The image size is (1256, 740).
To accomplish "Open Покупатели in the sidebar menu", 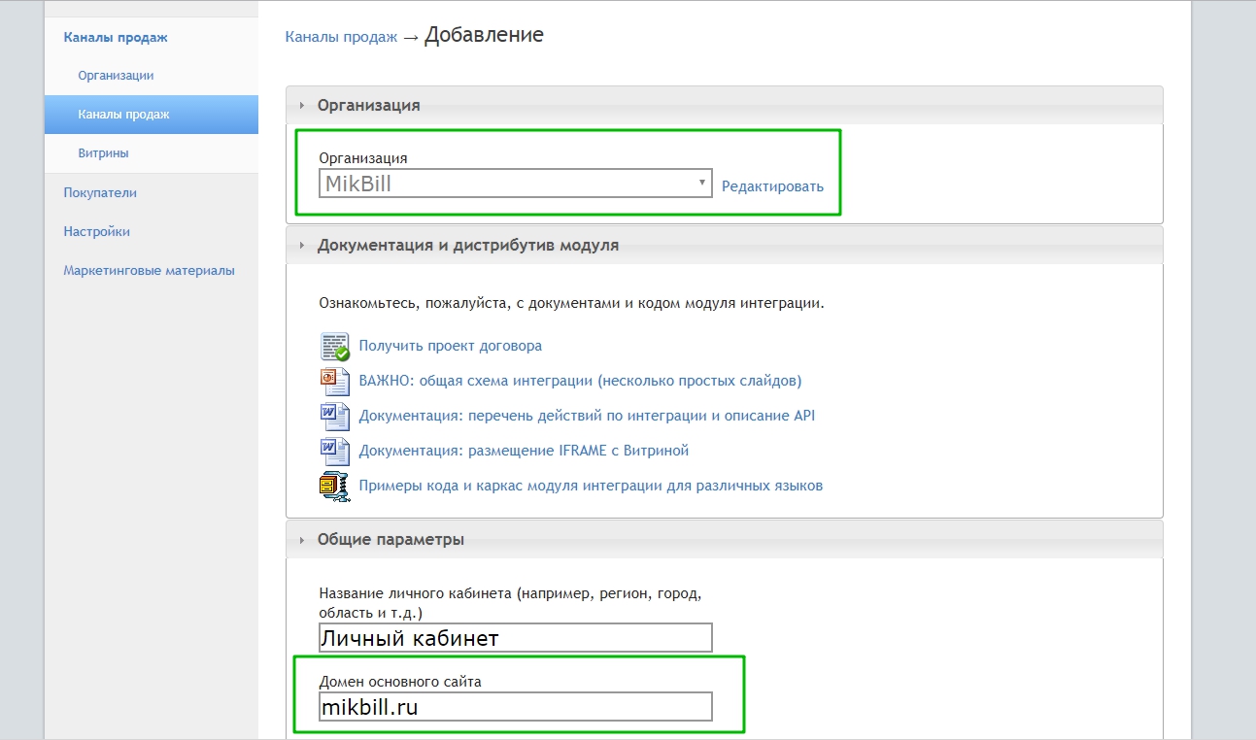I will (100, 192).
